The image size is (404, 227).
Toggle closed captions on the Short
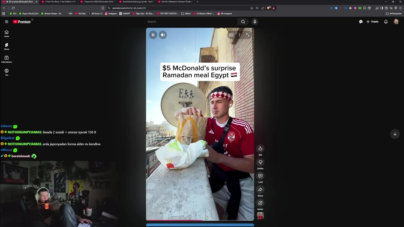[231, 35]
